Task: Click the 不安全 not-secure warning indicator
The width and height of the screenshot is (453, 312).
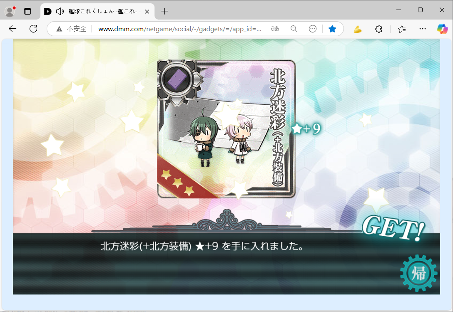Action: click(71, 29)
